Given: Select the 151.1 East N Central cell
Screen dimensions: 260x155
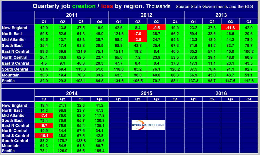Looking at the screenshot, I should tap(118, 51).
